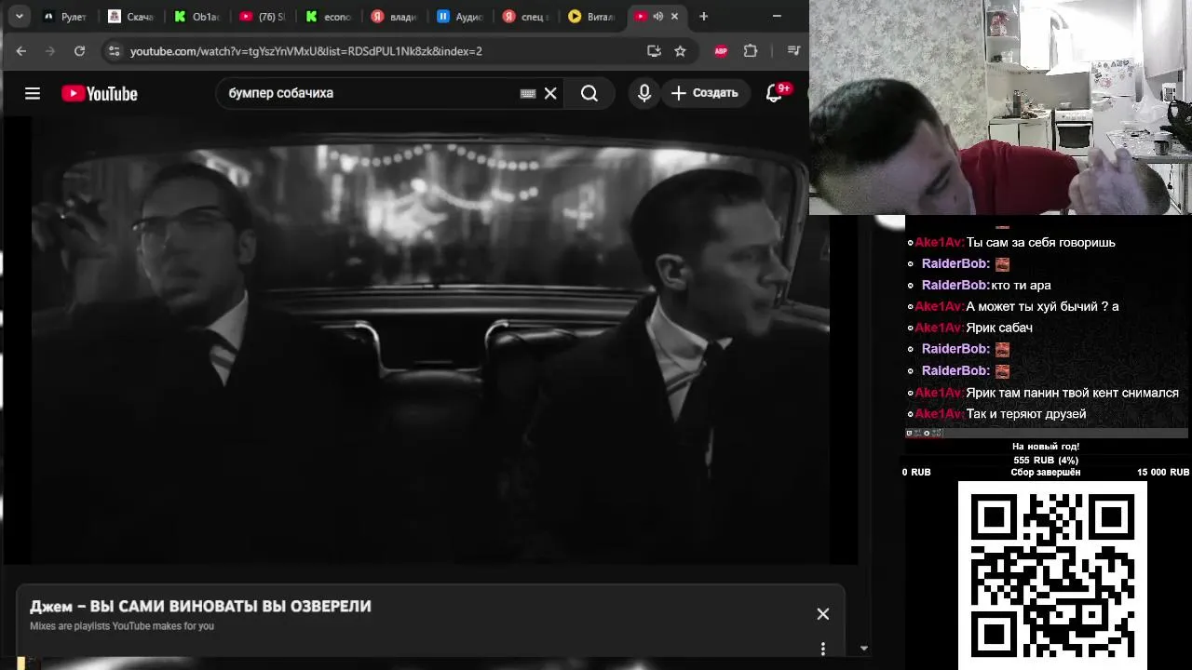This screenshot has height=670, width=1192.
Task: Open the YouTube guide hamburger menu
Action: [33, 93]
